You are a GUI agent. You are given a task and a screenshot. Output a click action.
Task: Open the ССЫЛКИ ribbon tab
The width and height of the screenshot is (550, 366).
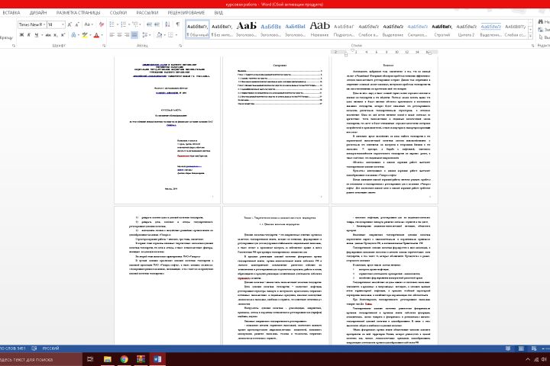tap(118, 13)
